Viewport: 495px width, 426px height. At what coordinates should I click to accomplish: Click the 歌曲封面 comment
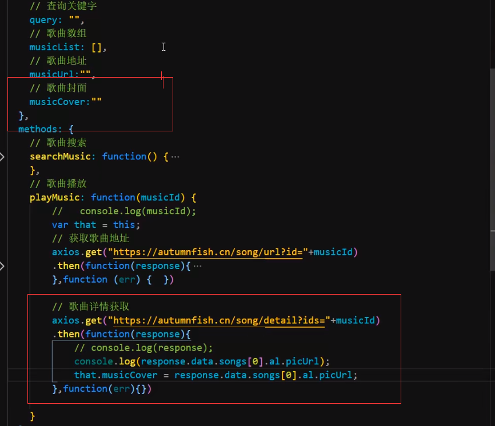[58, 88]
